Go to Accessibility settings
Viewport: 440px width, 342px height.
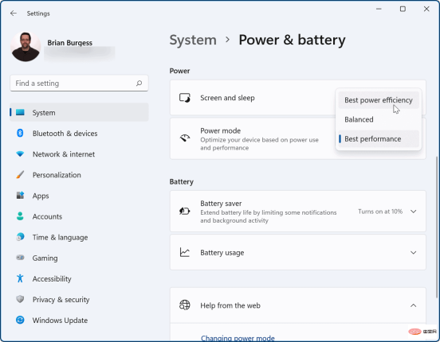(79, 278)
